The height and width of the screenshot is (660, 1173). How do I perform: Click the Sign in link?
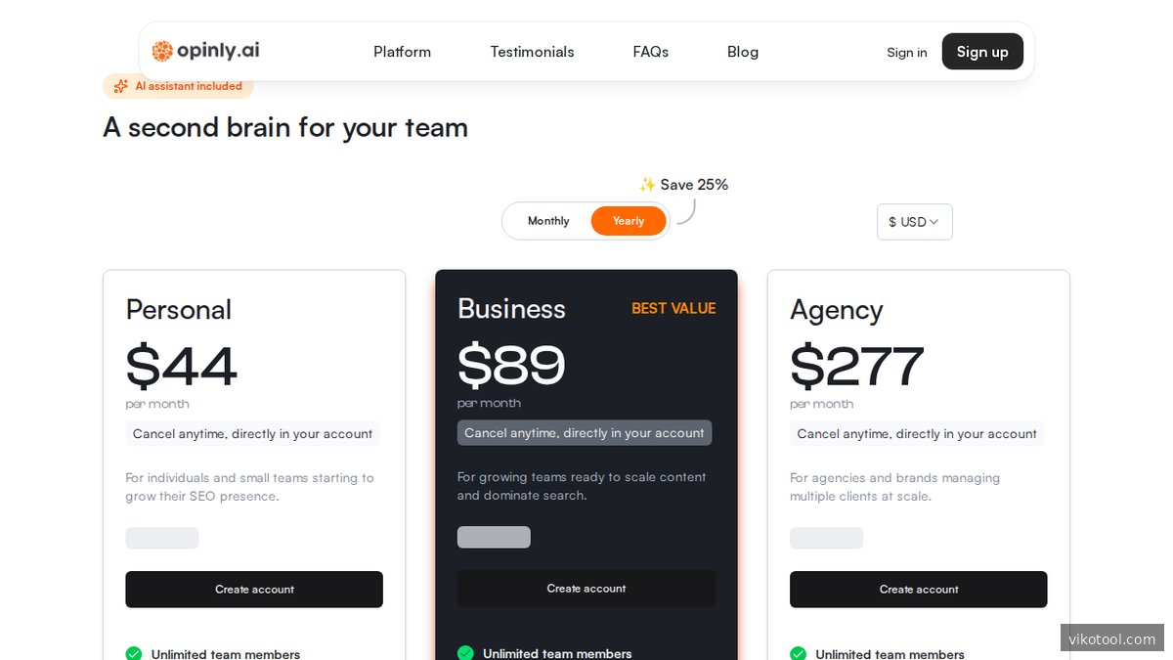point(906,52)
